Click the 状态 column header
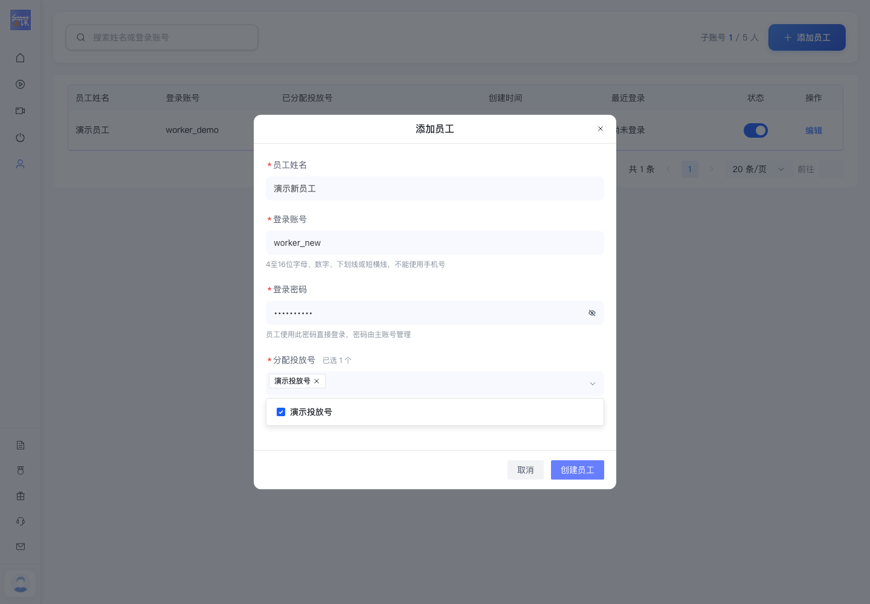Viewport: 870px width, 604px height. pyautogui.click(x=756, y=98)
